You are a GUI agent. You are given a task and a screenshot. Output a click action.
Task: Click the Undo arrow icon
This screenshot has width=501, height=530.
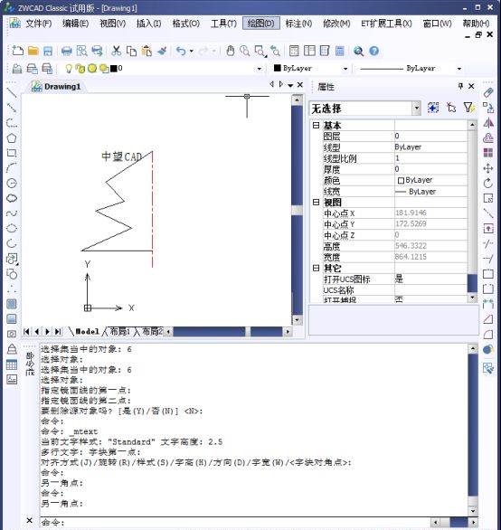click(181, 51)
